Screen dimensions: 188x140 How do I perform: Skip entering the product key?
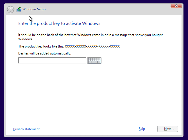tap(142, 129)
